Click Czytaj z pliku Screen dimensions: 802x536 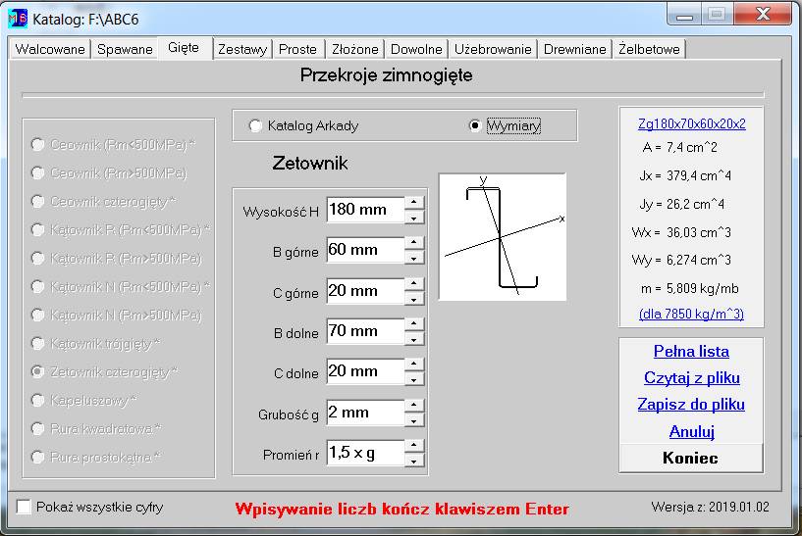click(x=691, y=378)
